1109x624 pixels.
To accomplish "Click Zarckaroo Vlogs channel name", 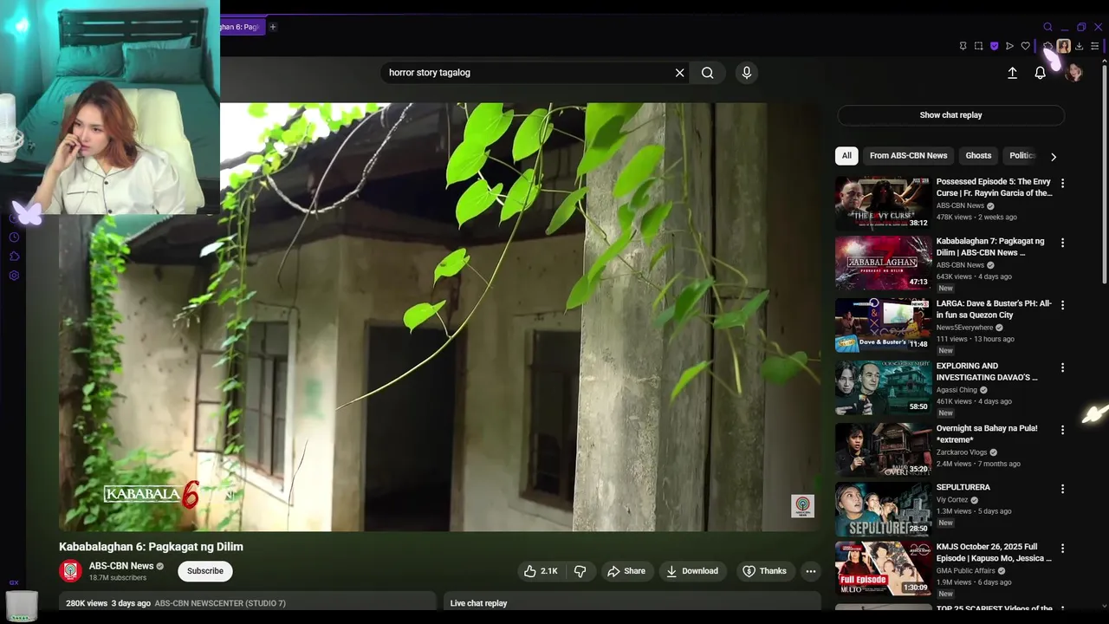I will point(962,452).
